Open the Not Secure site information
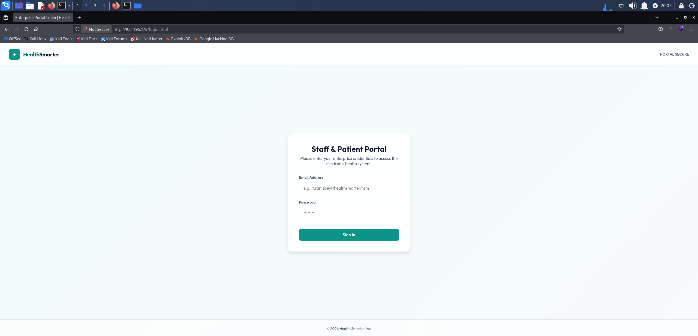The image size is (698, 336). click(97, 29)
